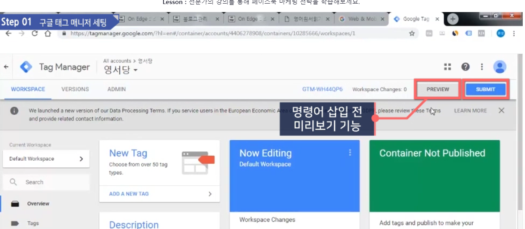
Task: Click the browser forward arrow
Action: pyautogui.click(x=21, y=33)
